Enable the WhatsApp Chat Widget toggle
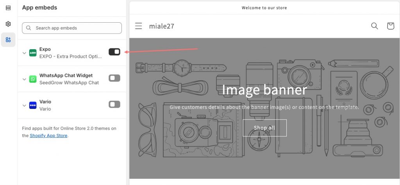The height and width of the screenshot is (185, 400). (x=114, y=78)
